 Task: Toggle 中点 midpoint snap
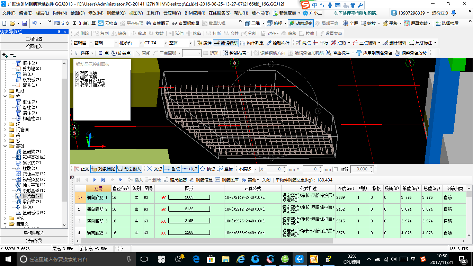189,169
